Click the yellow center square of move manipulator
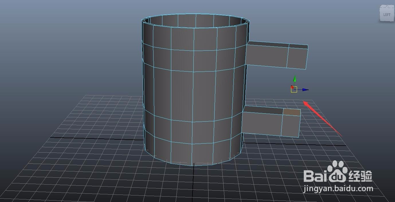Screen dimensions: 395x202 [294, 90]
